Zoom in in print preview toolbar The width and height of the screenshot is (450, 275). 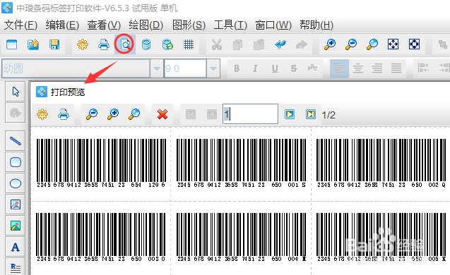(x=113, y=114)
